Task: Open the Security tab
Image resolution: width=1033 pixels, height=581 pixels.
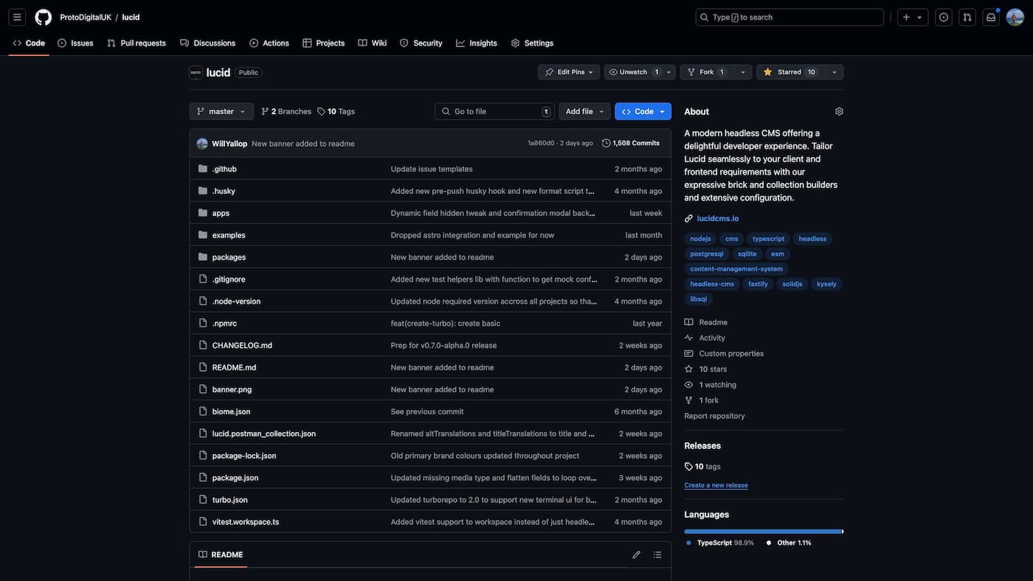Action: point(421,43)
